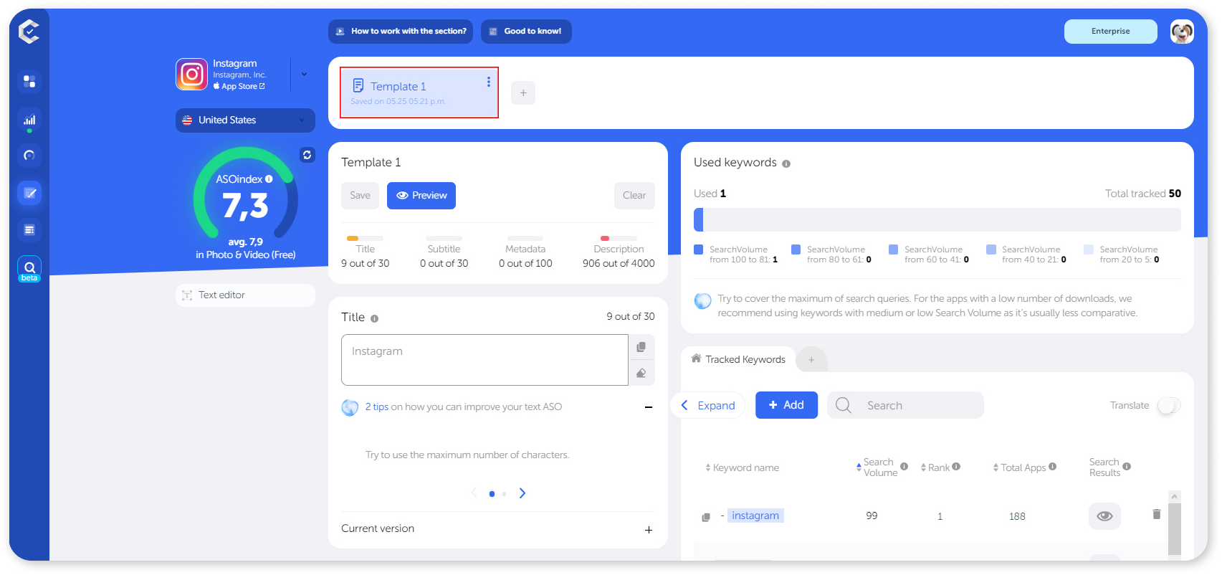1222x575 pixels.
Task: Click the Good to know button
Action: pos(526,32)
